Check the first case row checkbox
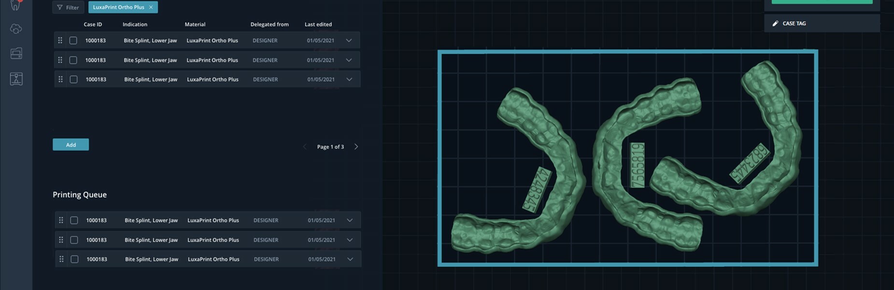This screenshot has height=290, width=894. (x=73, y=41)
